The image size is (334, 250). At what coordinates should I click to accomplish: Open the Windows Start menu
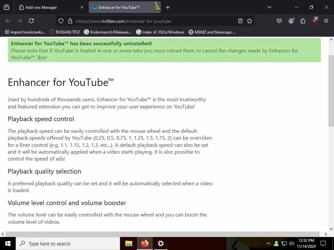coord(8,243)
